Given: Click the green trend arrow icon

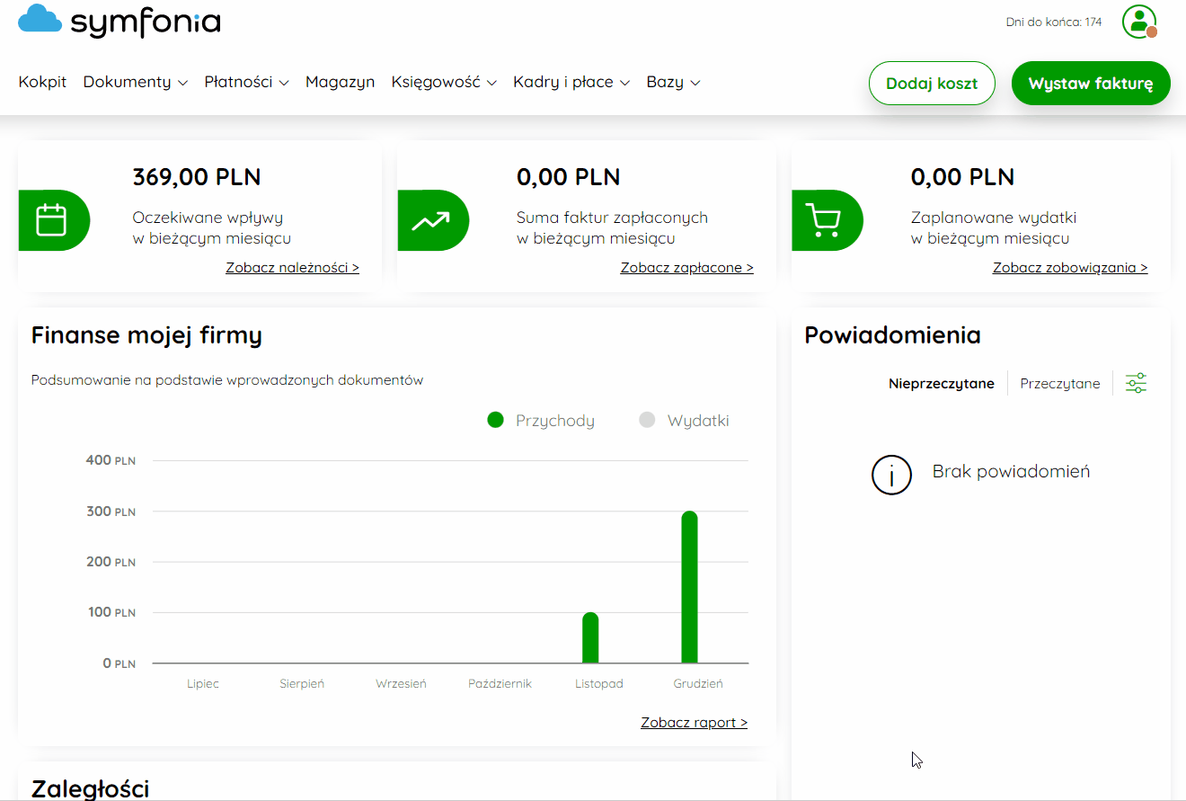Looking at the screenshot, I should pyautogui.click(x=432, y=220).
